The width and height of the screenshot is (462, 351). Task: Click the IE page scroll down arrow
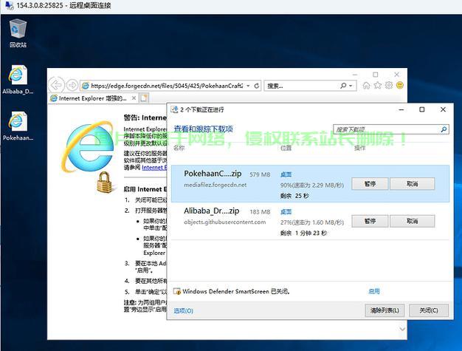pos(402,329)
